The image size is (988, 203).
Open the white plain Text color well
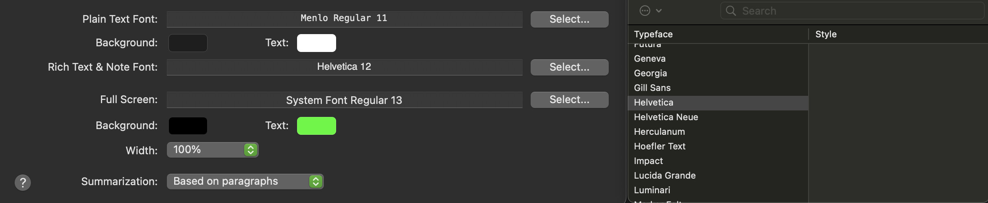click(x=317, y=43)
